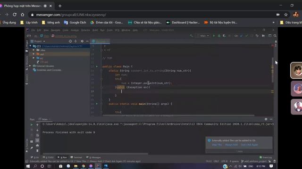This screenshot has height=169, width=302.
Task: Run Main with the green play icon
Action: pyautogui.click(x=214, y=36)
